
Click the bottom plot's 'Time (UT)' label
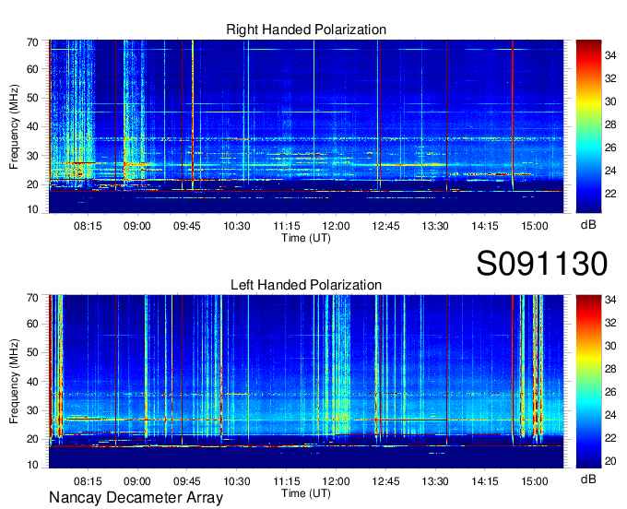[x=306, y=493]
